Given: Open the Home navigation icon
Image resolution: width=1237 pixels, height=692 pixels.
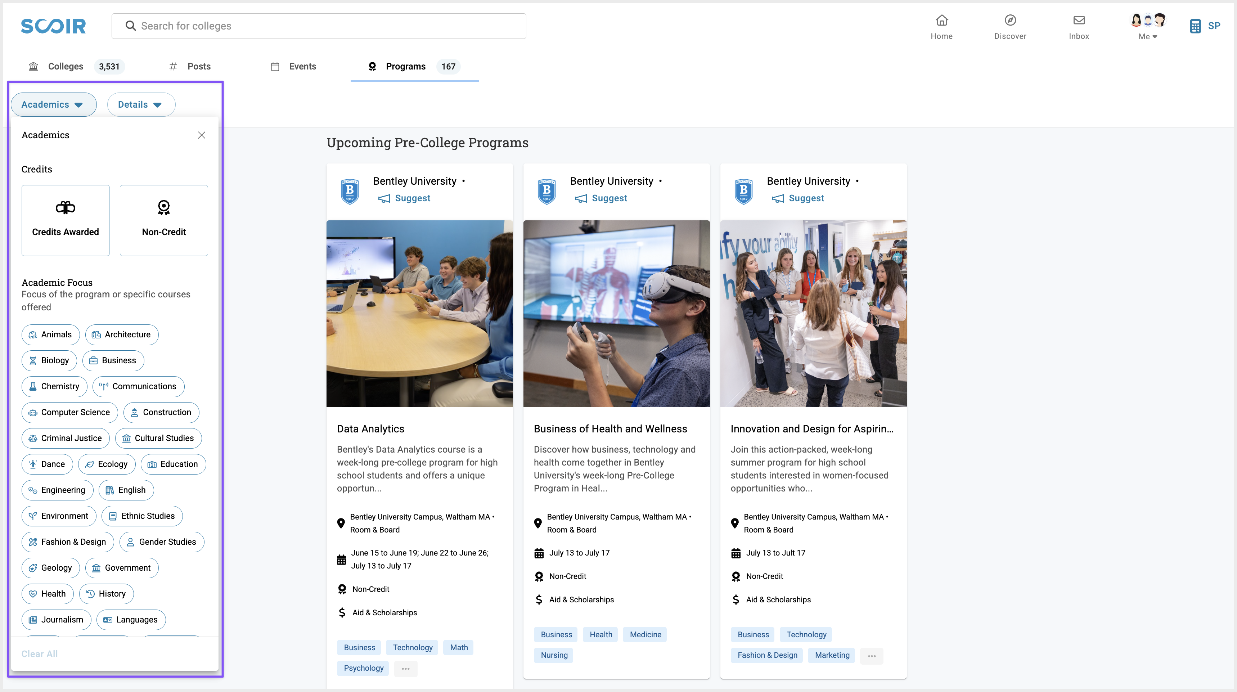Looking at the screenshot, I should [x=942, y=21].
